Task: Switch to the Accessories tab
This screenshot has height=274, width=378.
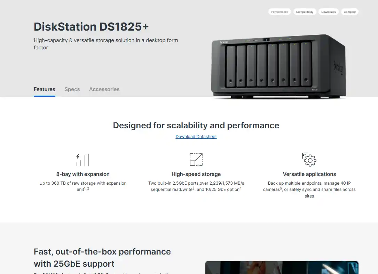Action: click(x=104, y=89)
